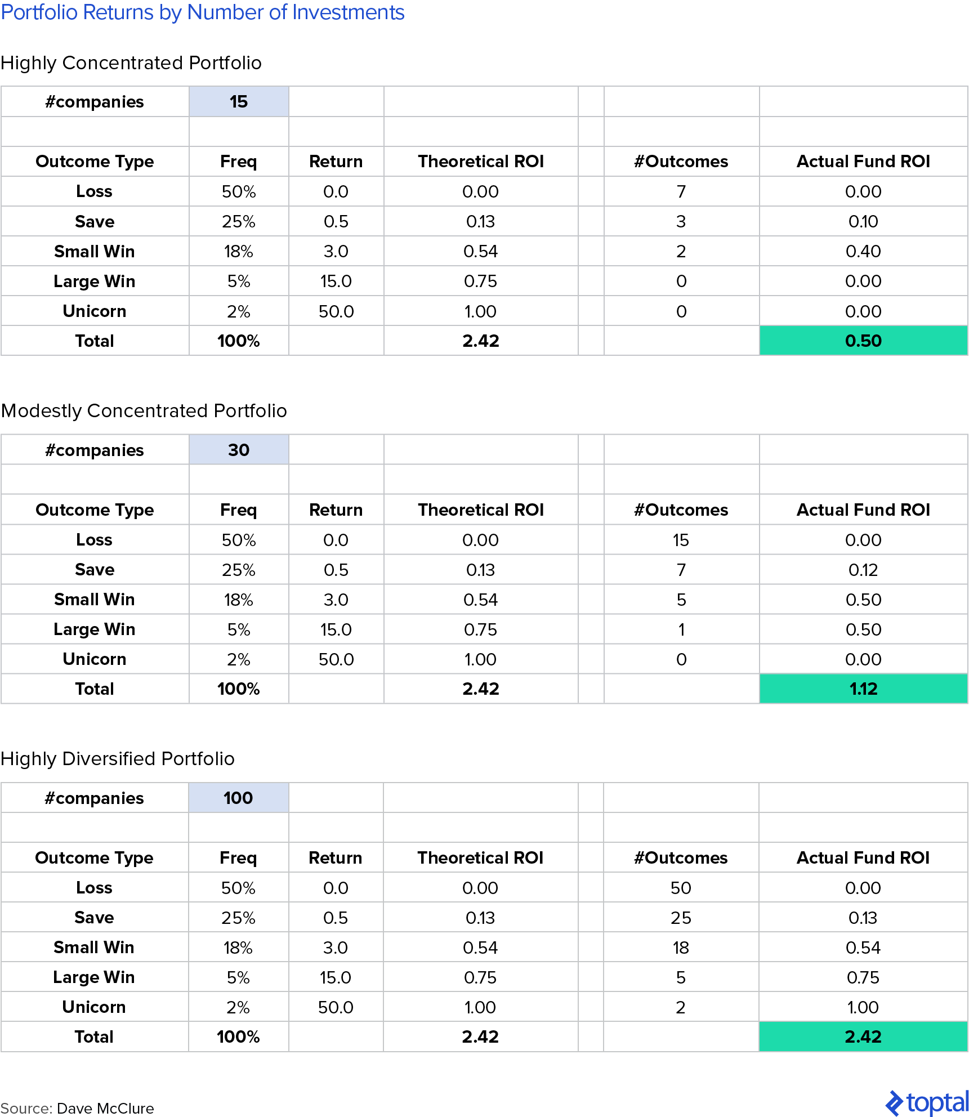Select the blue cell with 30 companies

[x=239, y=450]
